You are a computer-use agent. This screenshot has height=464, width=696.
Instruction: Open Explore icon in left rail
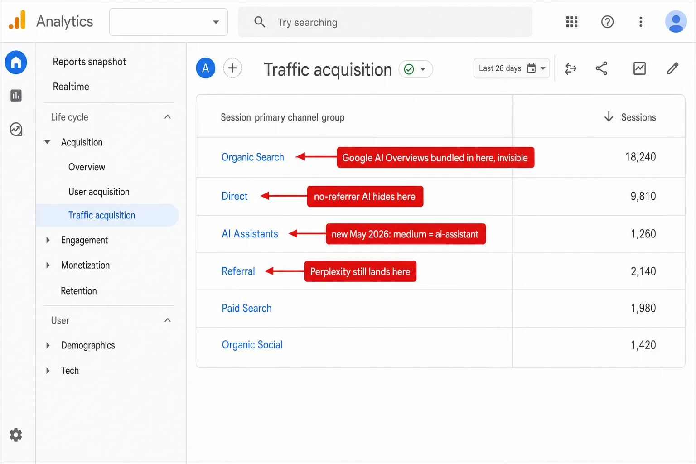tap(16, 130)
